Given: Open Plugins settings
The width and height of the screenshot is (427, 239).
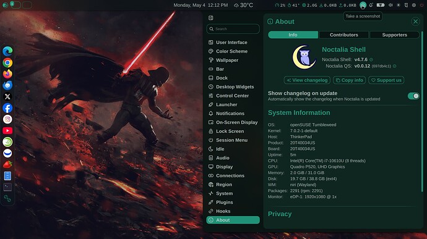Looking at the screenshot, I should tap(233, 203).
